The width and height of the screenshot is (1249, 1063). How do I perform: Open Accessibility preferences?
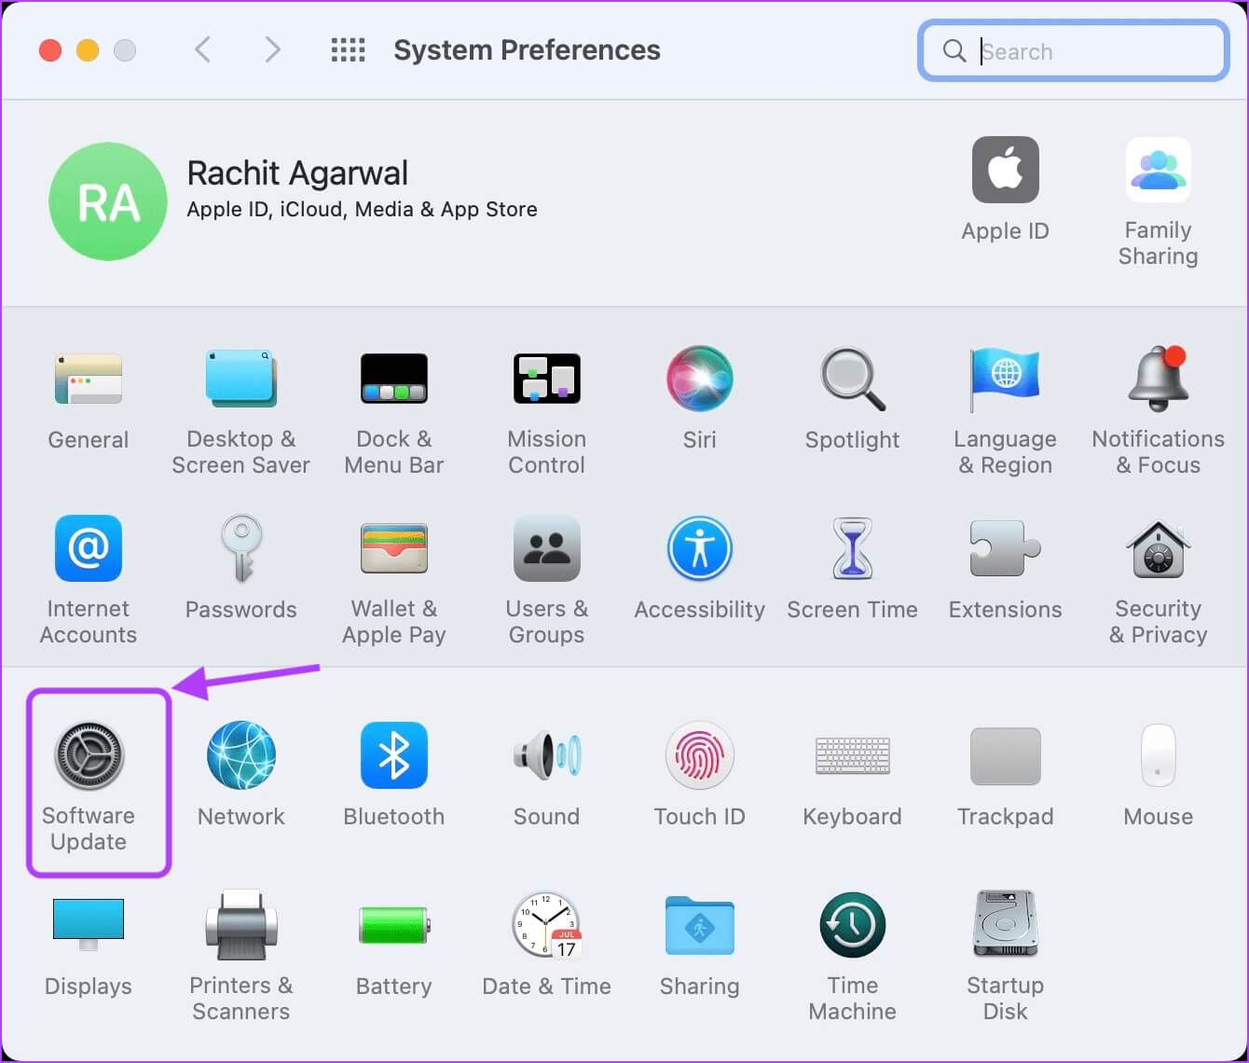point(699,550)
